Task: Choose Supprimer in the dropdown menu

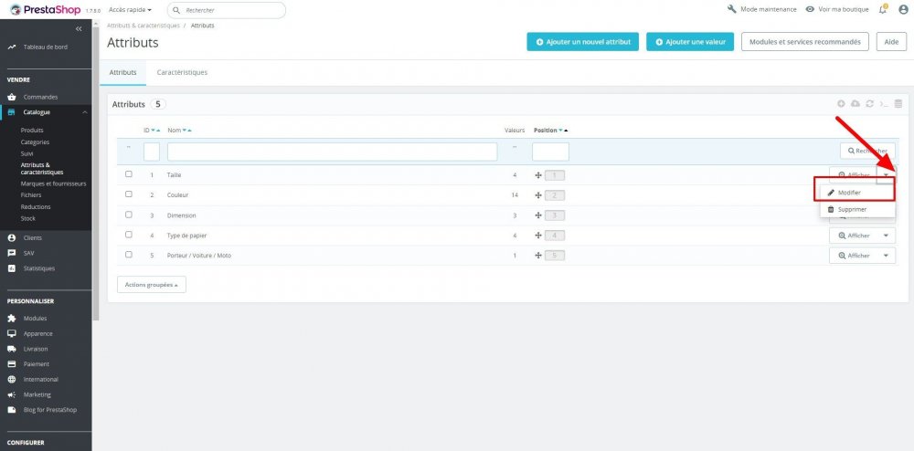Action: (x=857, y=209)
